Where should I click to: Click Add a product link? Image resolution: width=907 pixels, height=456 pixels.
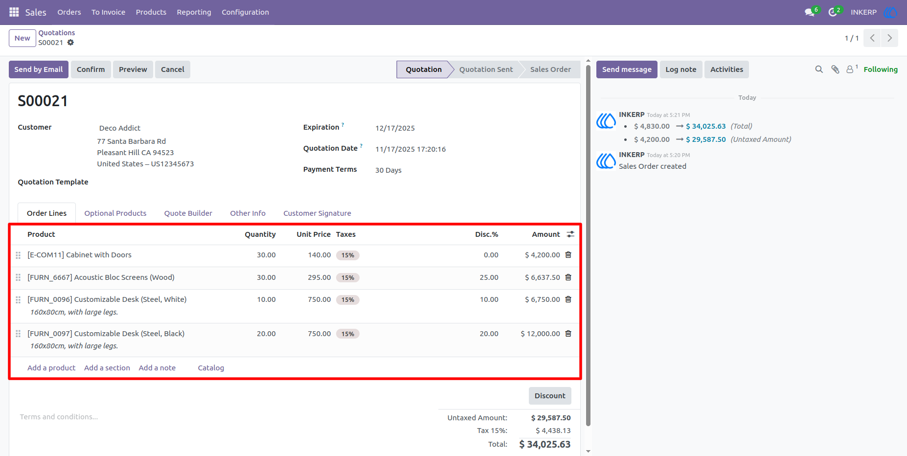[x=51, y=368]
